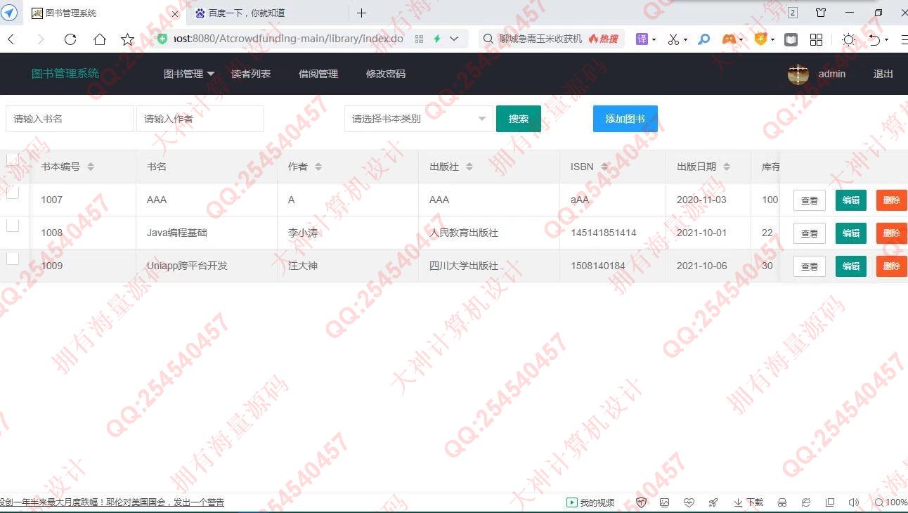Click the 图书管理系统 logo text
This screenshot has width=908, height=513.
point(65,74)
